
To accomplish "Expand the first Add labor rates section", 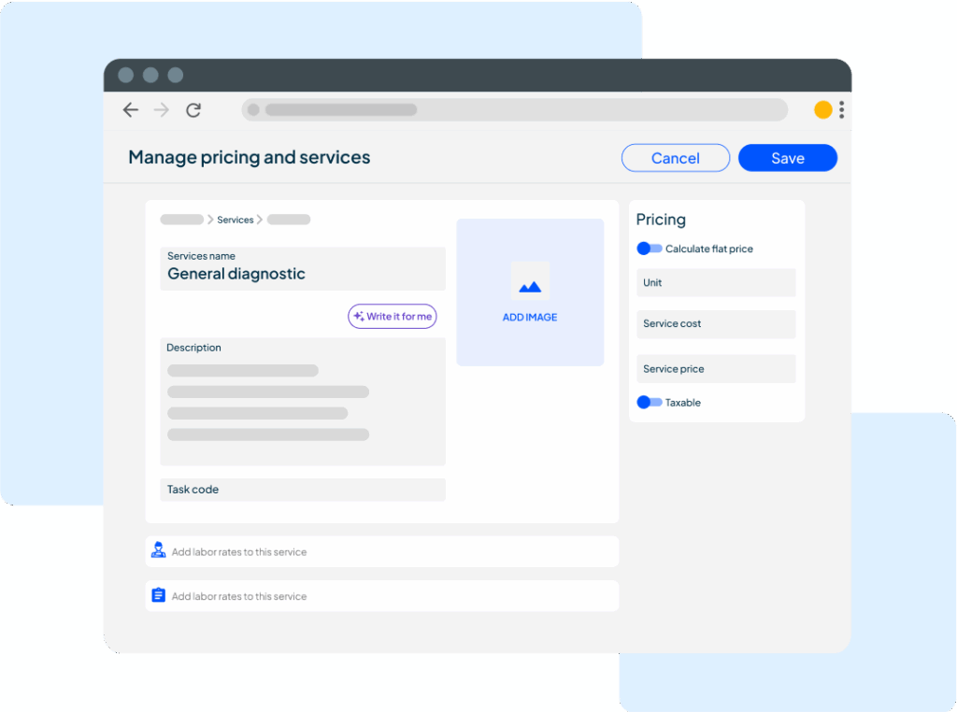I will click(381, 551).
